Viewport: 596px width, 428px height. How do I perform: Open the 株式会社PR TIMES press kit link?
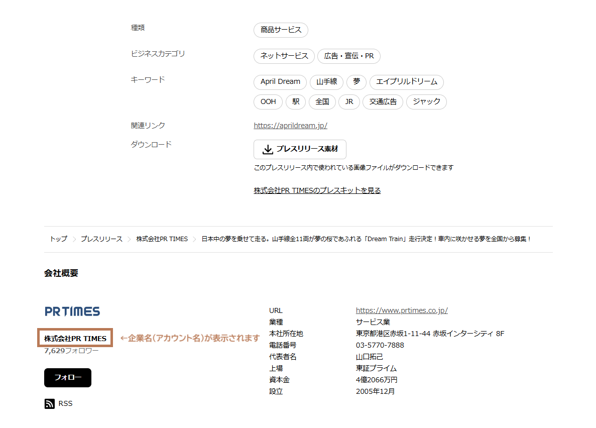317,190
